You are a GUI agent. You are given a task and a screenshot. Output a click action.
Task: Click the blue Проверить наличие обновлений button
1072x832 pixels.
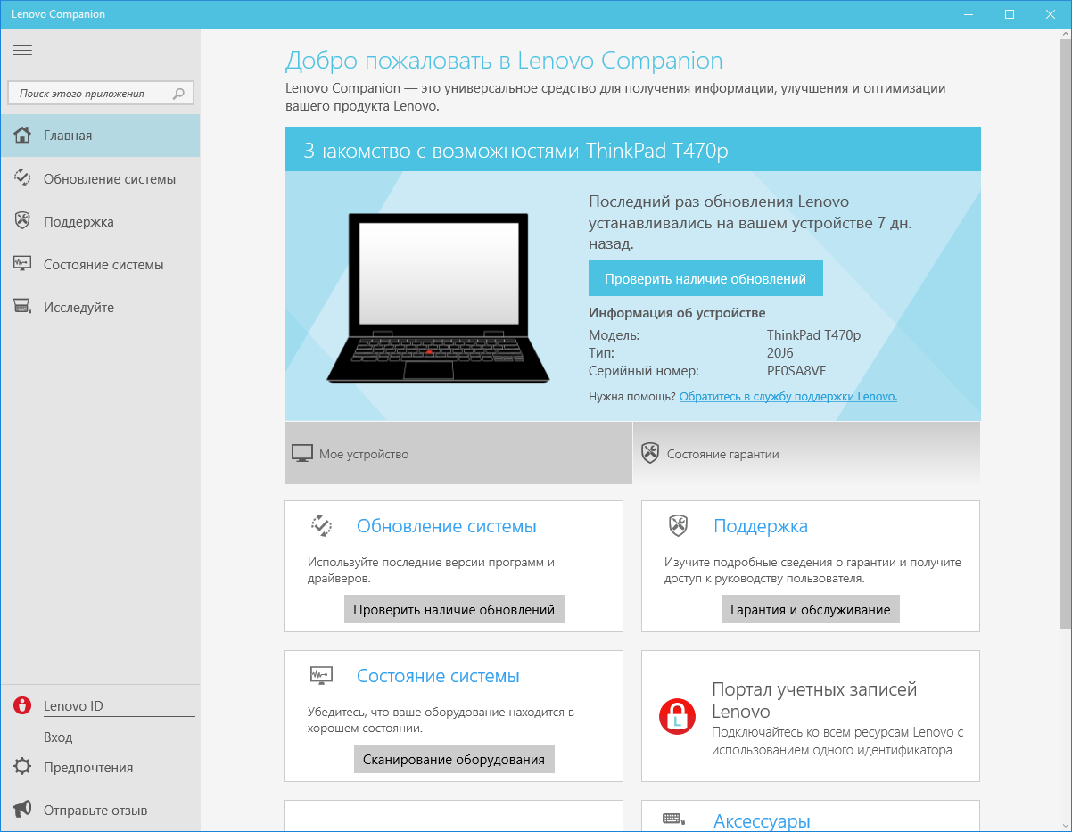pyautogui.click(x=705, y=278)
